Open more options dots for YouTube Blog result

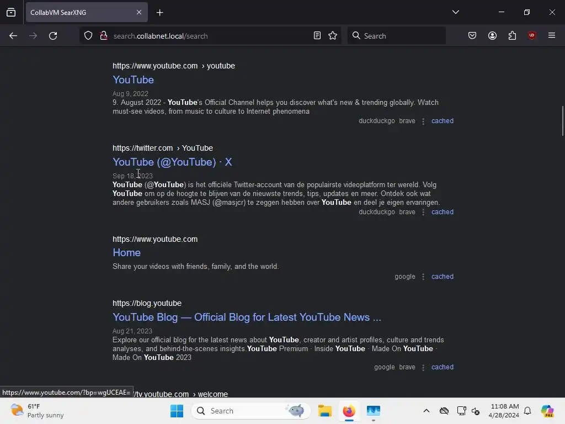point(423,367)
